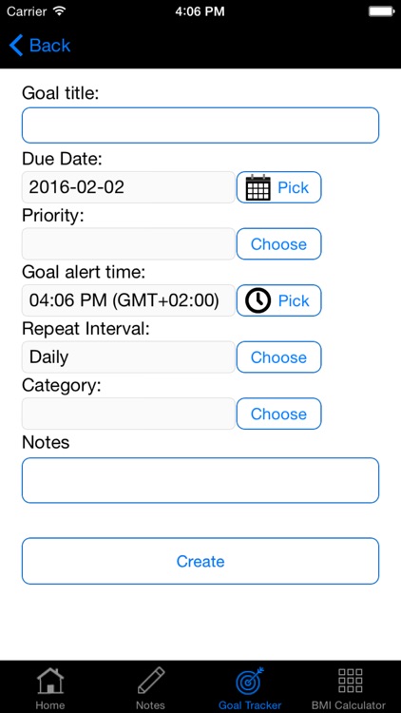This screenshot has height=713, width=401.
Task: Tap the Create goal button
Action: [x=200, y=561]
